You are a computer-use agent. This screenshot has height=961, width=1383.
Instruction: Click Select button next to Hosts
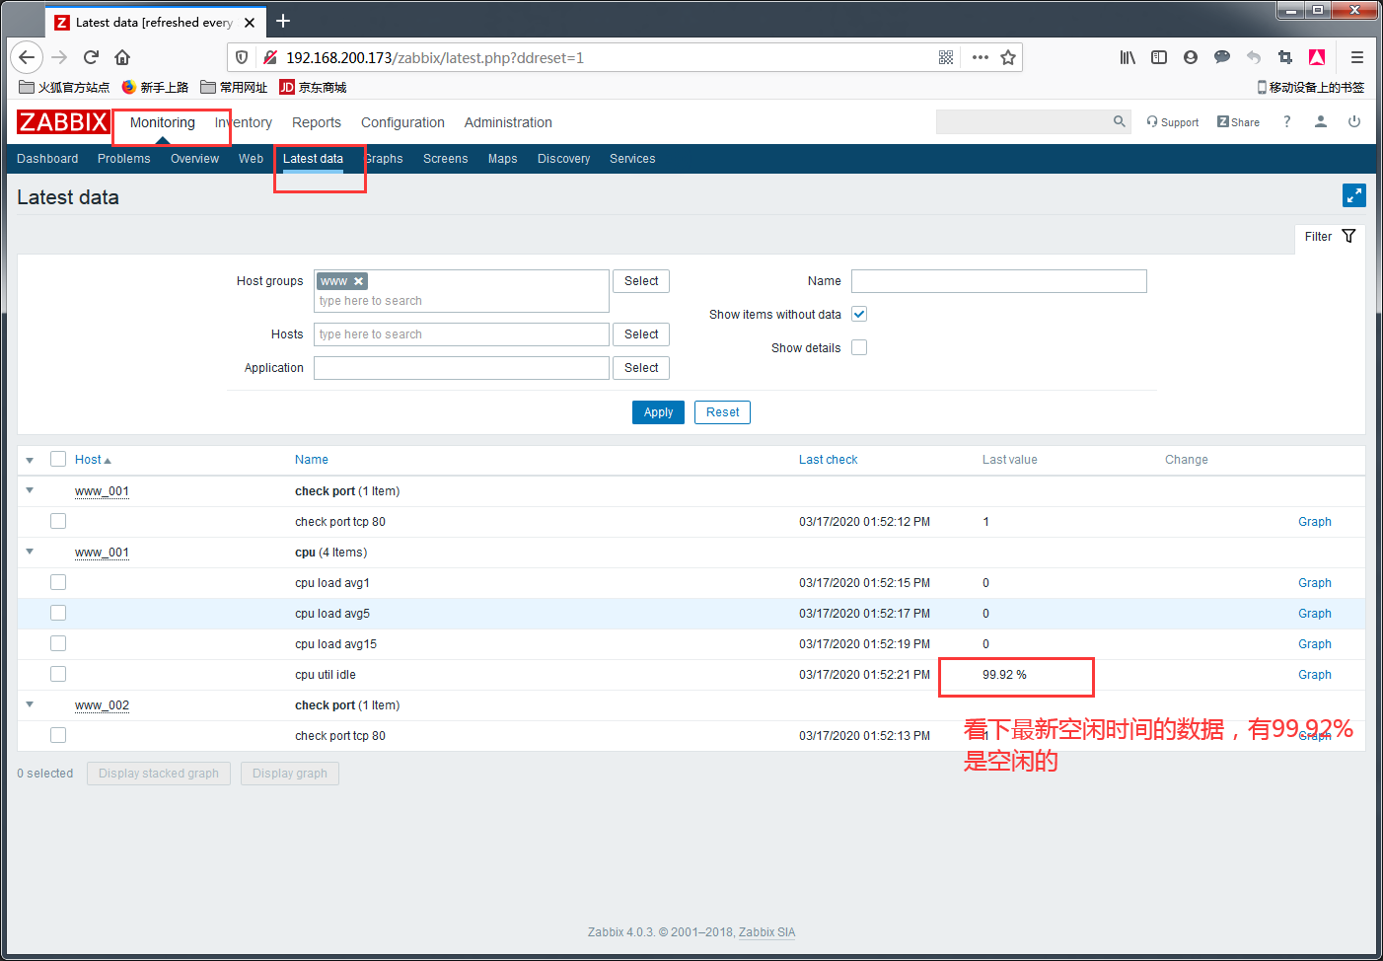pos(641,334)
